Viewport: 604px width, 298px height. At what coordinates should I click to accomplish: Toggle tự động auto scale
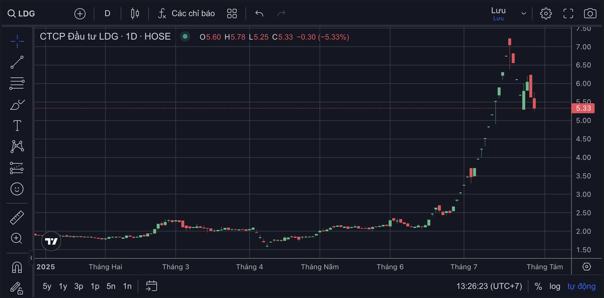[x=581, y=286]
